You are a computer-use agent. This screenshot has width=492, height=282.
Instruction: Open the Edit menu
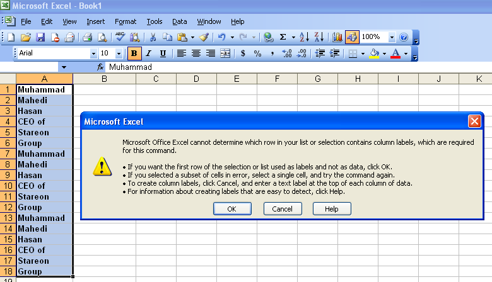coord(47,21)
